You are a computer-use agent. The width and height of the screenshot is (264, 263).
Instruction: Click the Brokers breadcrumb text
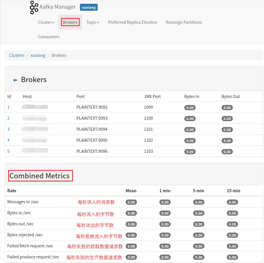click(59, 55)
